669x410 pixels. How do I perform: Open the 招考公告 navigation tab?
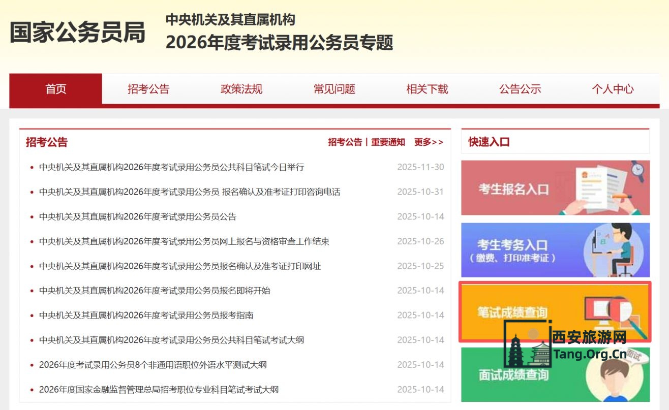point(148,89)
